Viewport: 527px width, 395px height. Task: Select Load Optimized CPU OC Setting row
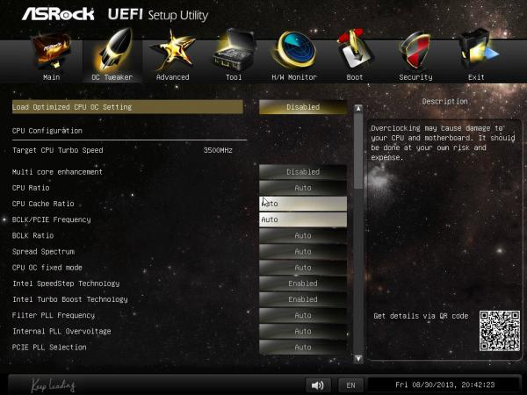pos(127,107)
